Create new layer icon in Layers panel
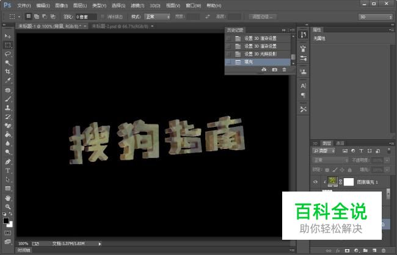Image resolution: width=397 pixels, height=255 pixels. click(x=374, y=251)
